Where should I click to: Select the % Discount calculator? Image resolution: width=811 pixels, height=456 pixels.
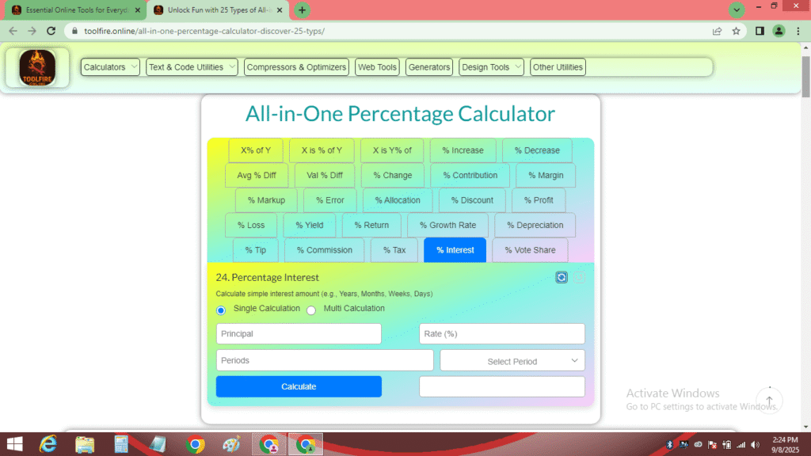(x=471, y=200)
